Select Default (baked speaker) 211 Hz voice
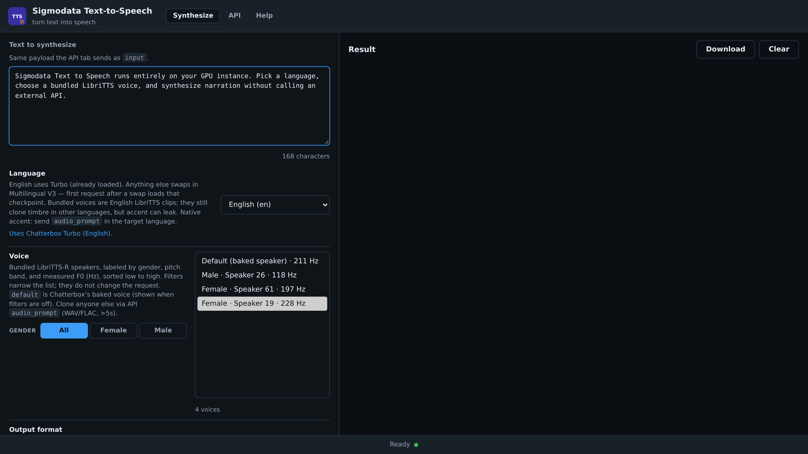The image size is (808, 454). (262, 261)
